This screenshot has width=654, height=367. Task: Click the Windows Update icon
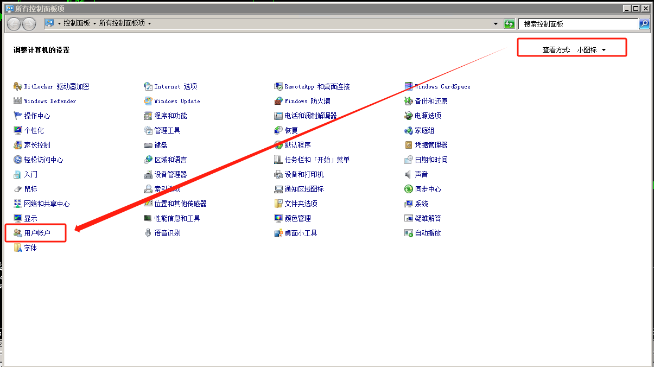148,101
